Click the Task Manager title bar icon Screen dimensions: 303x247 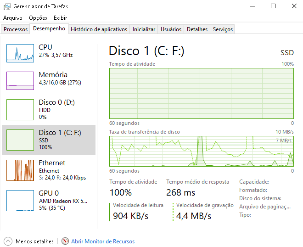coord(7,6)
